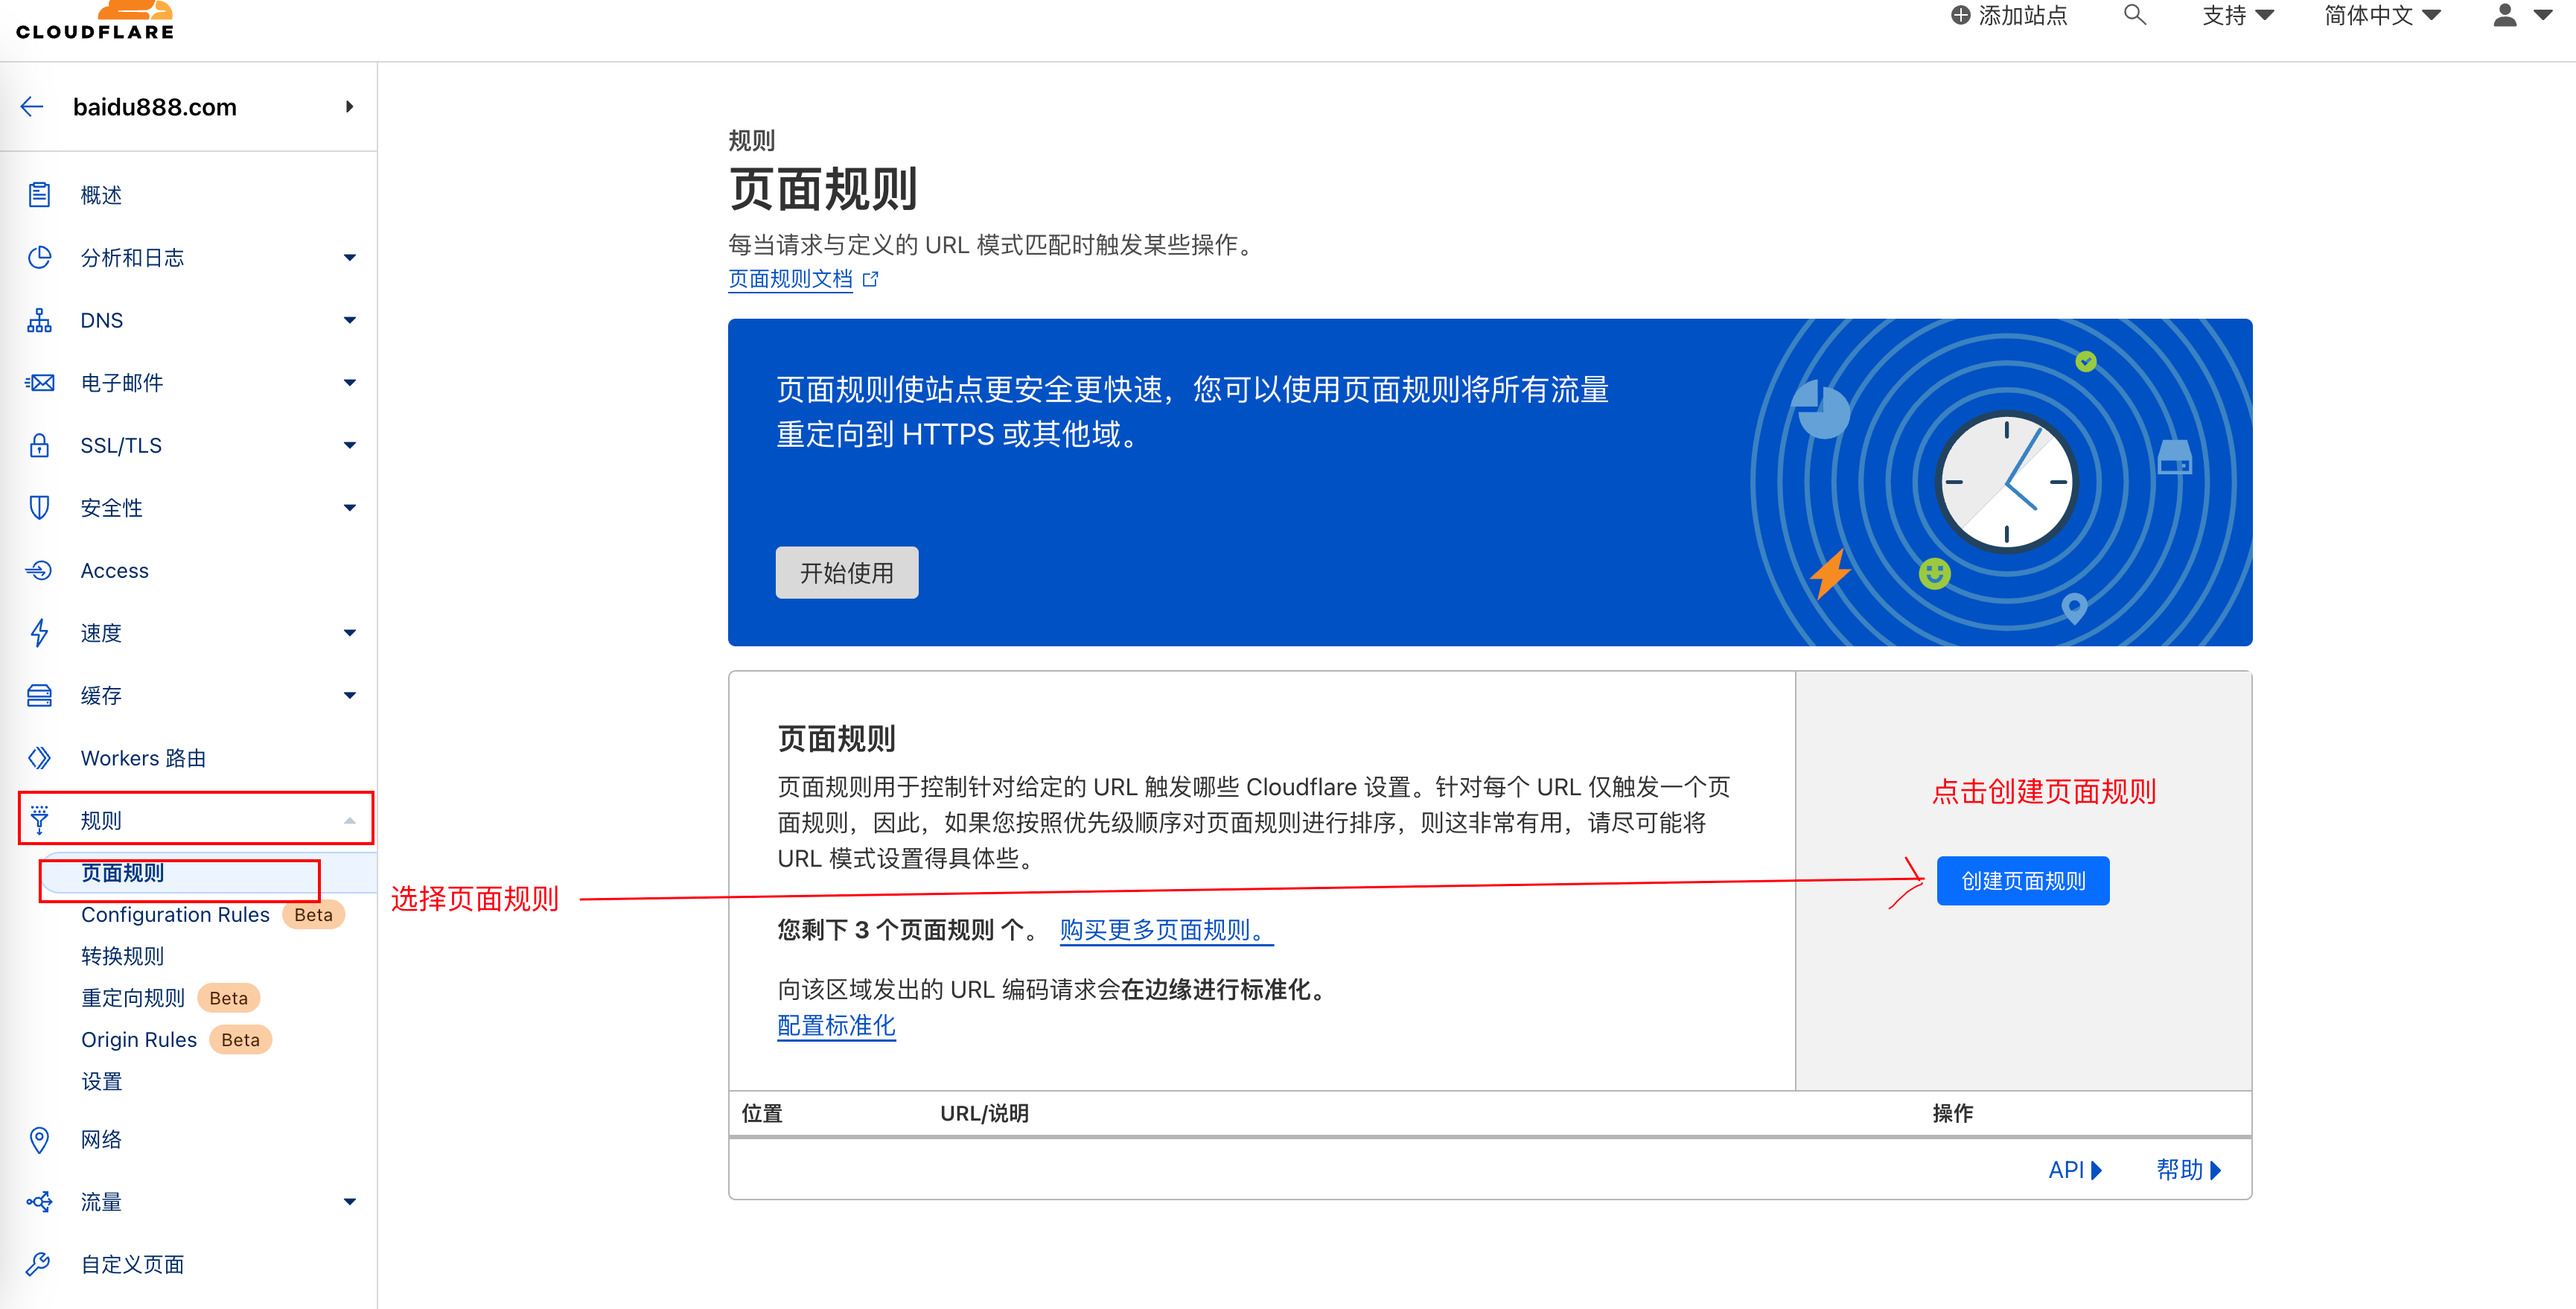Click the API link in table footer
Viewport: 2576px width, 1309px height.
click(x=2075, y=1170)
